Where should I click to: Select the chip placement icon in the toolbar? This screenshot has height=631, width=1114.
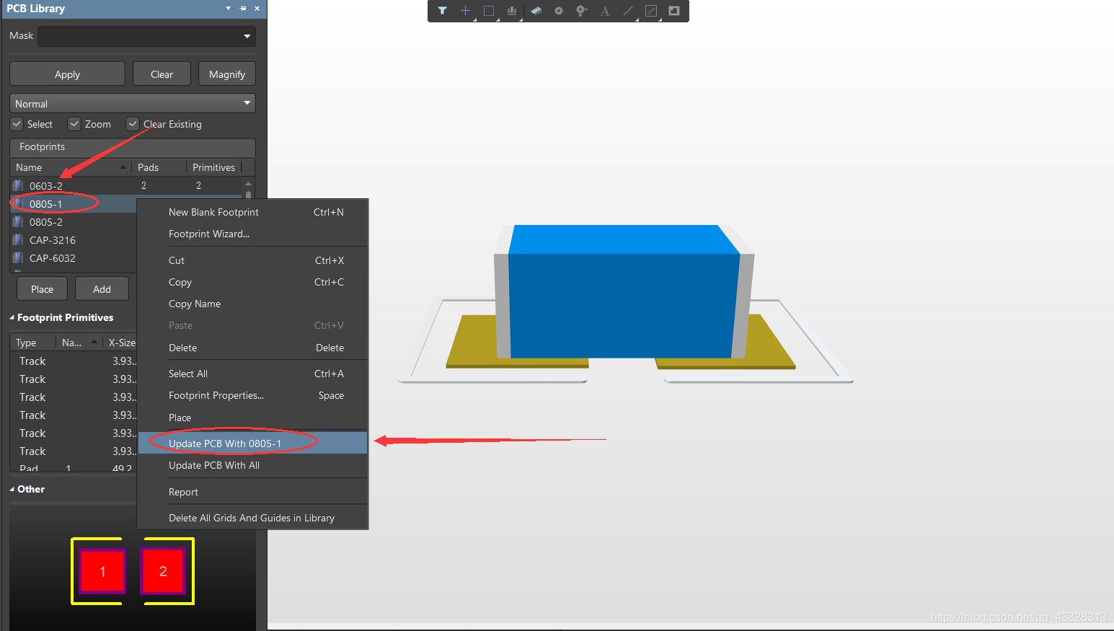[536, 11]
